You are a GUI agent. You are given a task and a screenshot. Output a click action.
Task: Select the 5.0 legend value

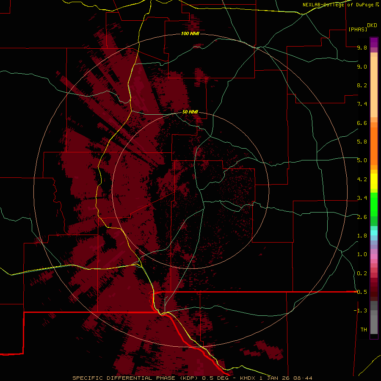click(362, 160)
